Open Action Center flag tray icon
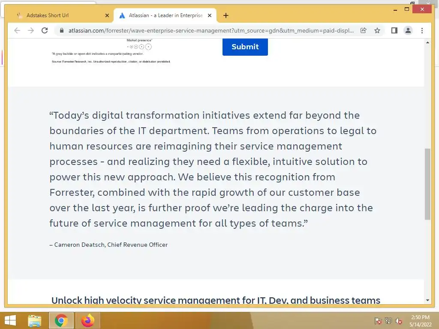The width and height of the screenshot is (439, 329). pyautogui.click(x=378, y=320)
